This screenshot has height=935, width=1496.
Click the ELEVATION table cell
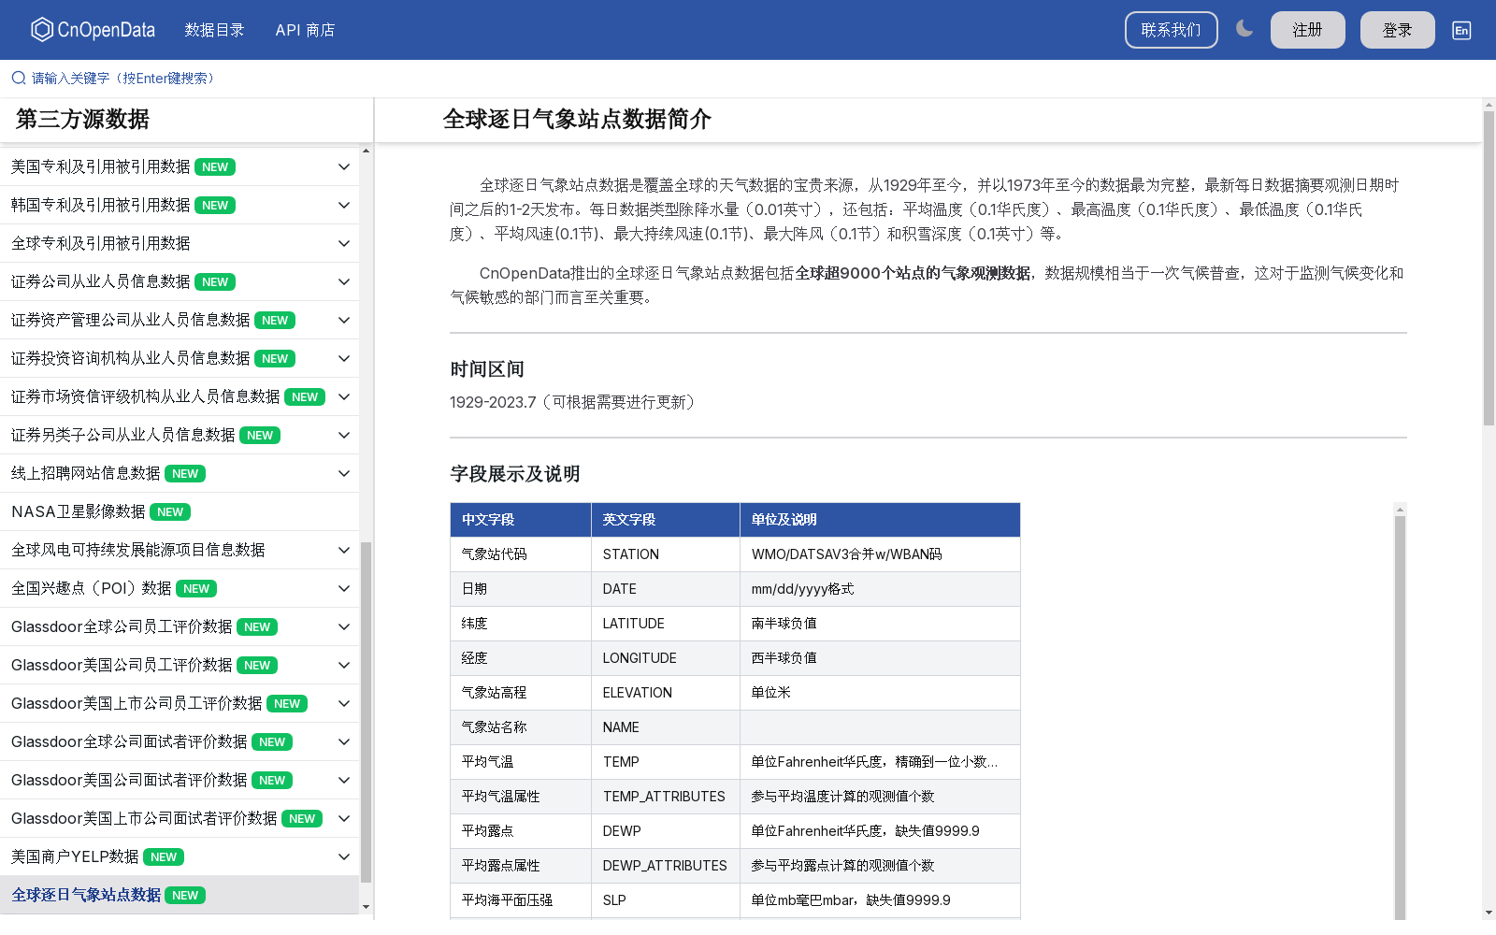pyautogui.click(x=666, y=693)
